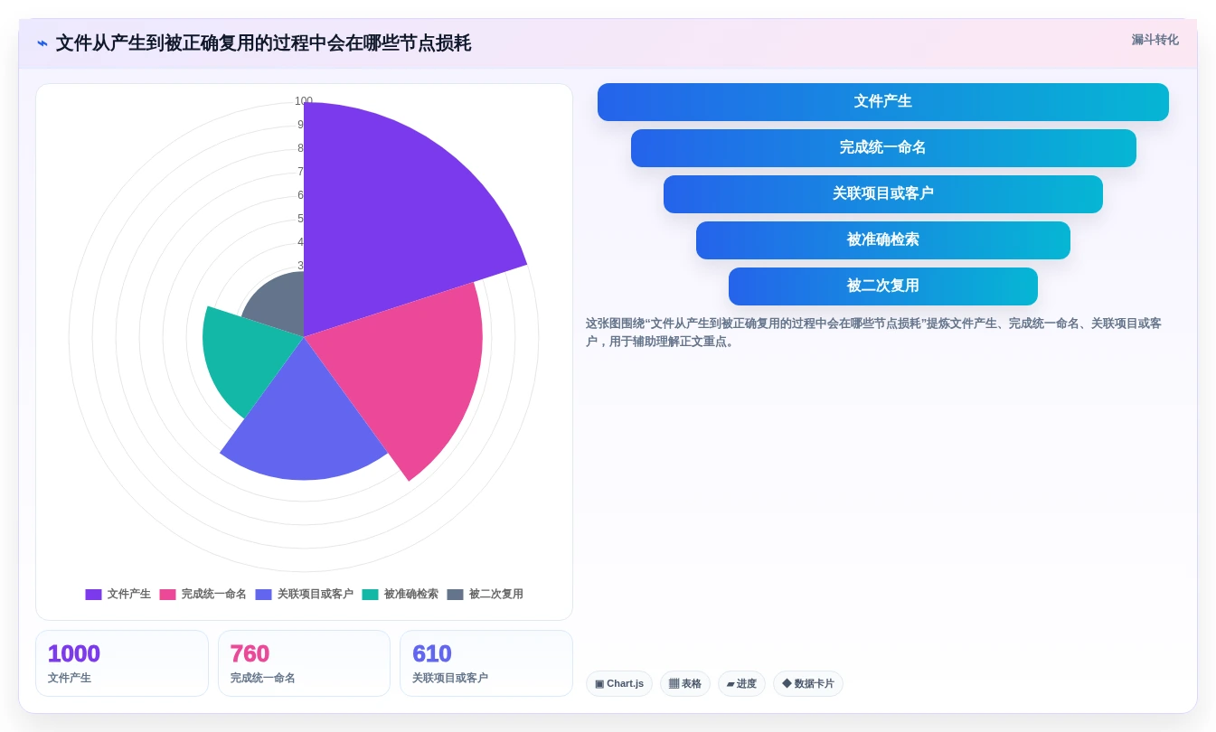The width and height of the screenshot is (1216, 732).
Task: Click the gray 被二次复用 chart slice
Action: click(x=280, y=307)
